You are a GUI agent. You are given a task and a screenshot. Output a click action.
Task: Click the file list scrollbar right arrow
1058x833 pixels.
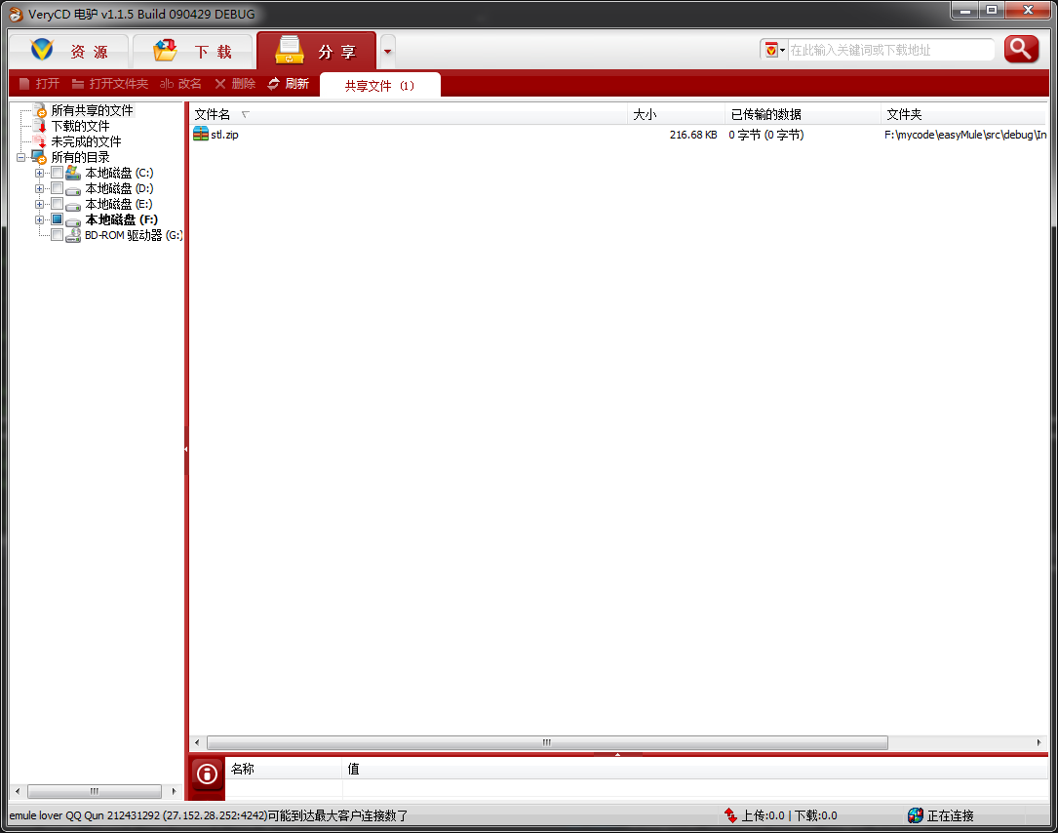pyautogui.click(x=1039, y=742)
